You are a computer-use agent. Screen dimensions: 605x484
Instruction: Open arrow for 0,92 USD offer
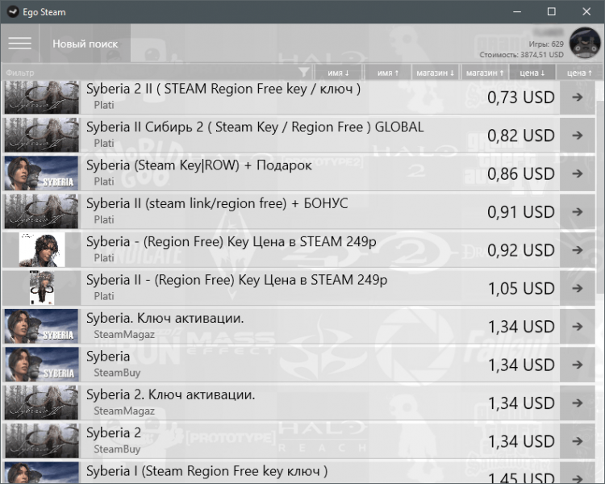[x=578, y=250]
